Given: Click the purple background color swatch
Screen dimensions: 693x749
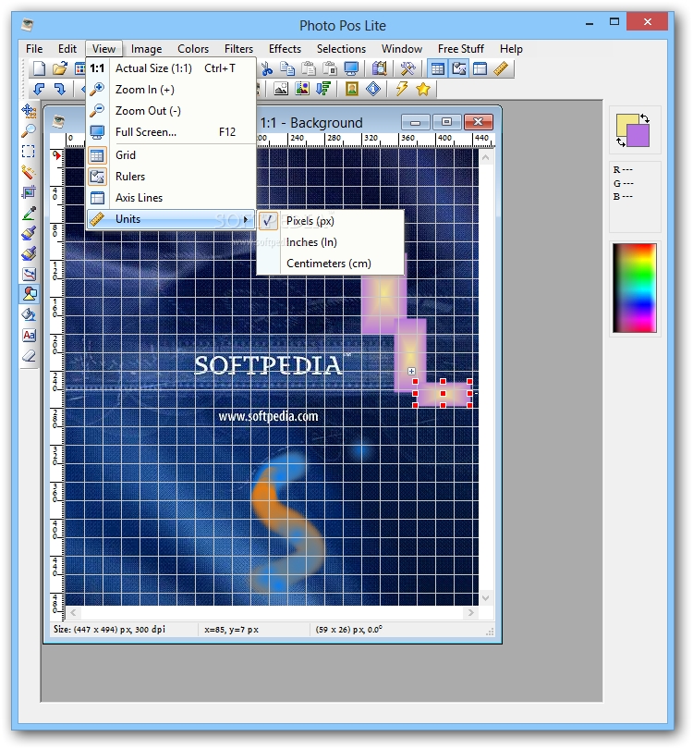Looking at the screenshot, I should pos(639,137).
